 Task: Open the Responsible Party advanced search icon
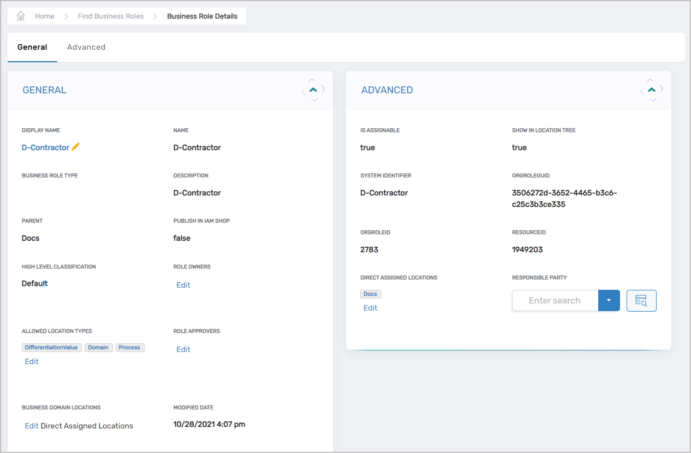(641, 301)
